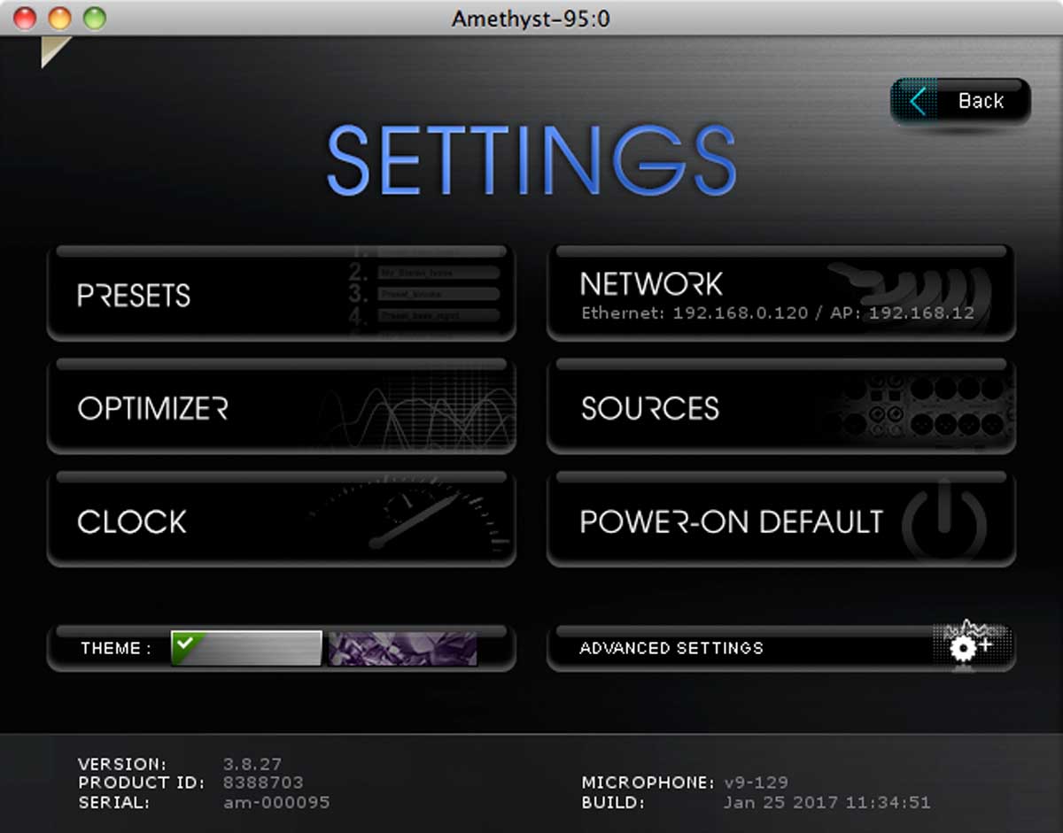Open the OPTIMIZER settings page

click(x=152, y=408)
